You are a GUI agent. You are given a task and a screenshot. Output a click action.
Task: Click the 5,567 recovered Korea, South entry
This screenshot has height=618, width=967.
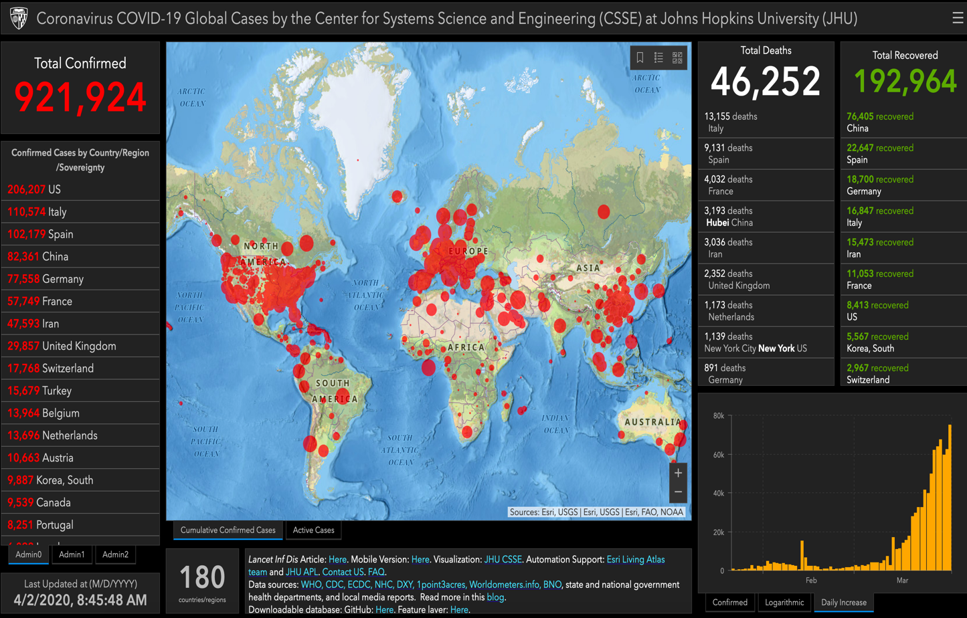tap(904, 342)
